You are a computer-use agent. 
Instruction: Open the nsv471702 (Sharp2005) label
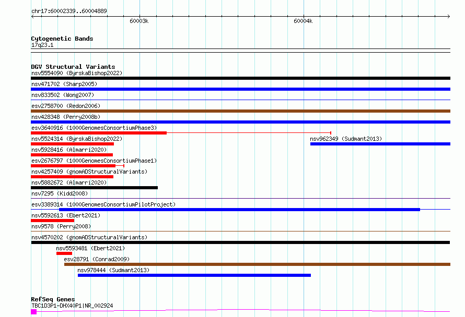tap(64, 84)
